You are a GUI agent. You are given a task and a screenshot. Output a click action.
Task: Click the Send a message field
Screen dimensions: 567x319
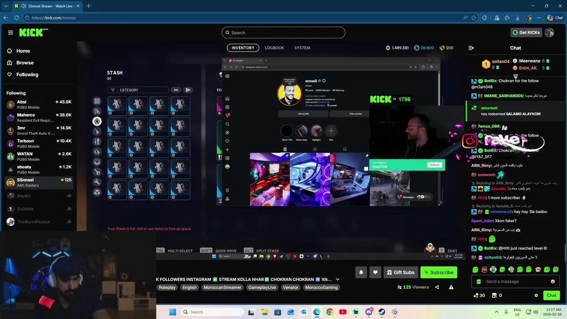516,281
